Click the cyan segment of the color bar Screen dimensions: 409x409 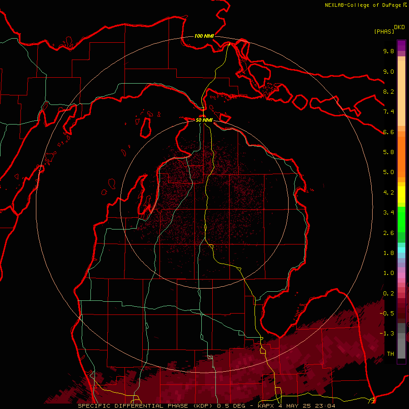click(x=401, y=250)
